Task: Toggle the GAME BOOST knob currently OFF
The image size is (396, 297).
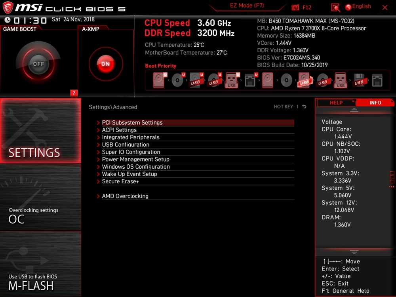Action: click(x=38, y=64)
